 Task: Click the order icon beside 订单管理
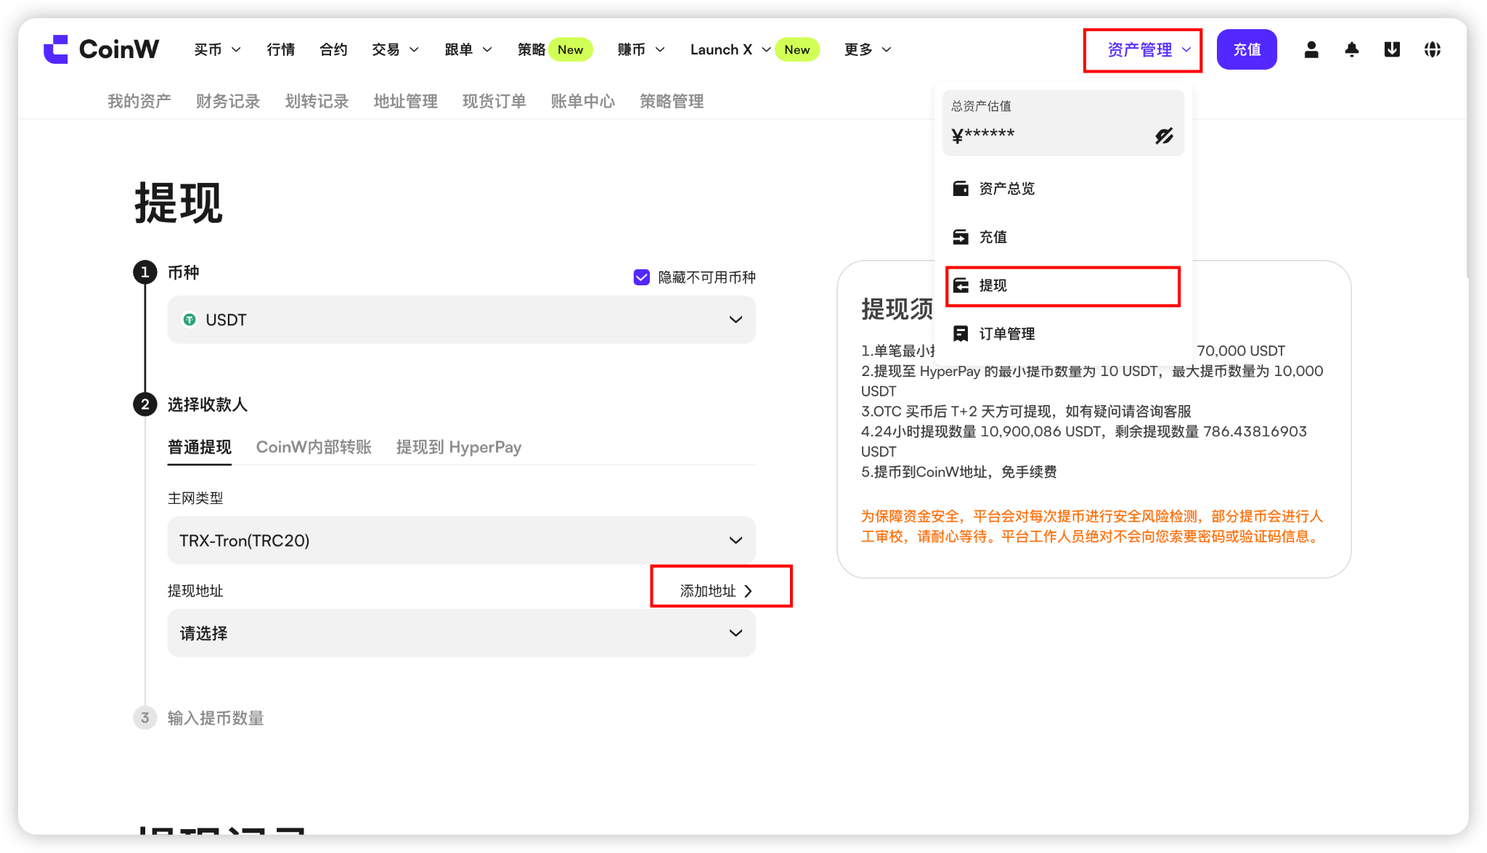[961, 334]
